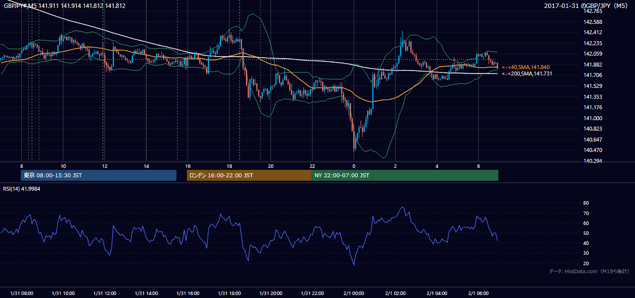Click hour label 22 on the price chart axis

312,166
